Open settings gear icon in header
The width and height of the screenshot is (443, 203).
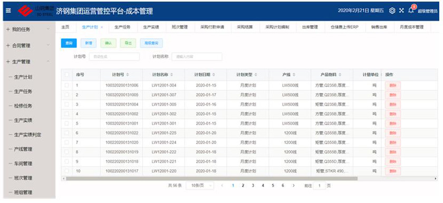point(392,11)
